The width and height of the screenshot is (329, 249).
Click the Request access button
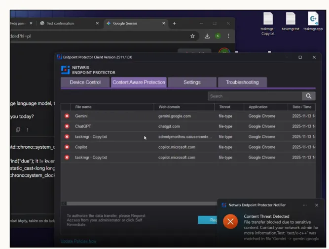pos(208,220)
